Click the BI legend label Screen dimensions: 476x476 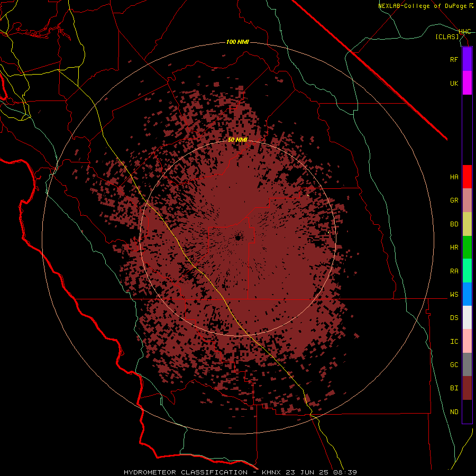click(454, 388)
